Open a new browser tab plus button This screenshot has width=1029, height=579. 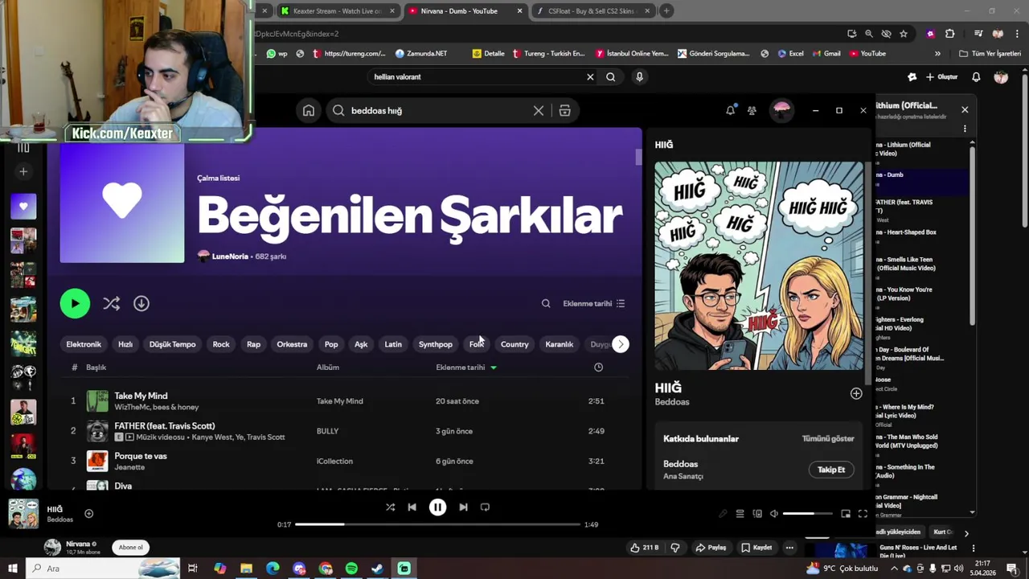[666, 11]
